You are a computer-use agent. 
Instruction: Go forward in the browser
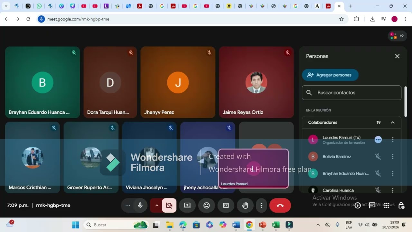pos(17,19)
